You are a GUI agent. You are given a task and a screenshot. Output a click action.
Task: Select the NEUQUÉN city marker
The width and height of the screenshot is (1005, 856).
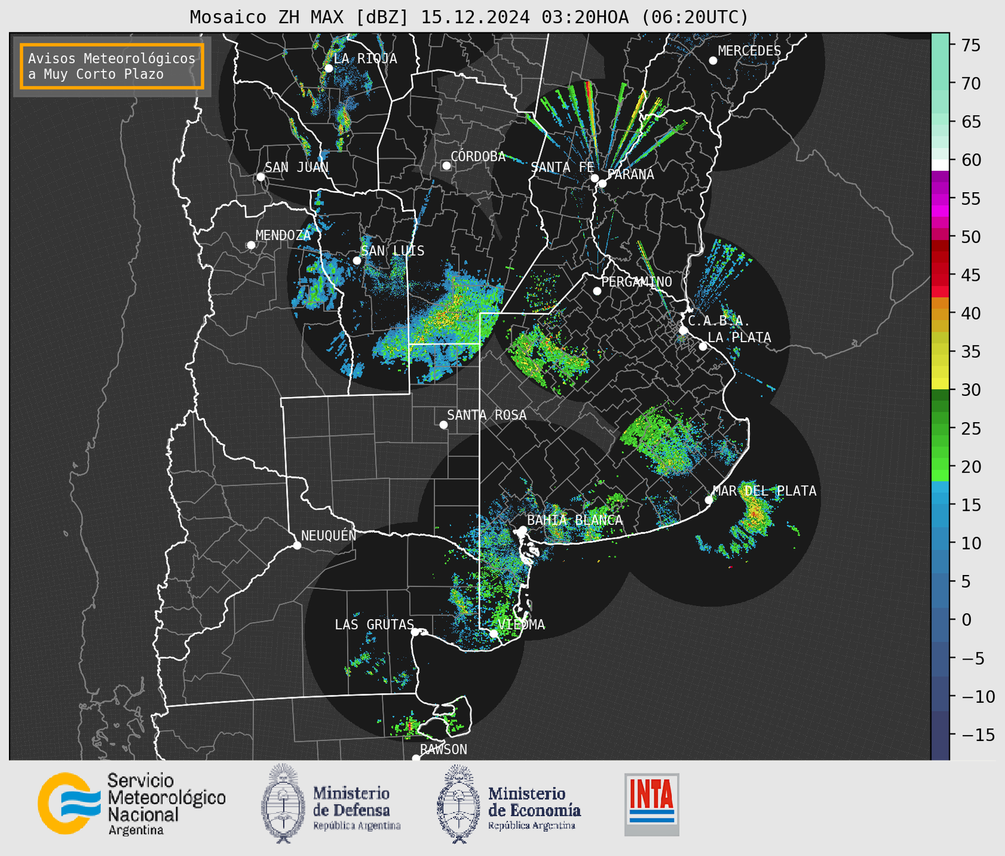(297, 545)
